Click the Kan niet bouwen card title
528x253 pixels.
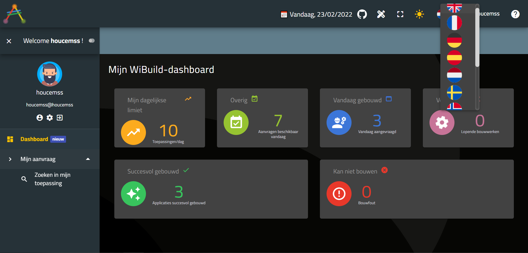355,172
